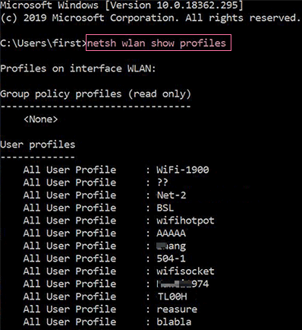
Task: Select the profile name '504-1'
Action: coord(171,259)
